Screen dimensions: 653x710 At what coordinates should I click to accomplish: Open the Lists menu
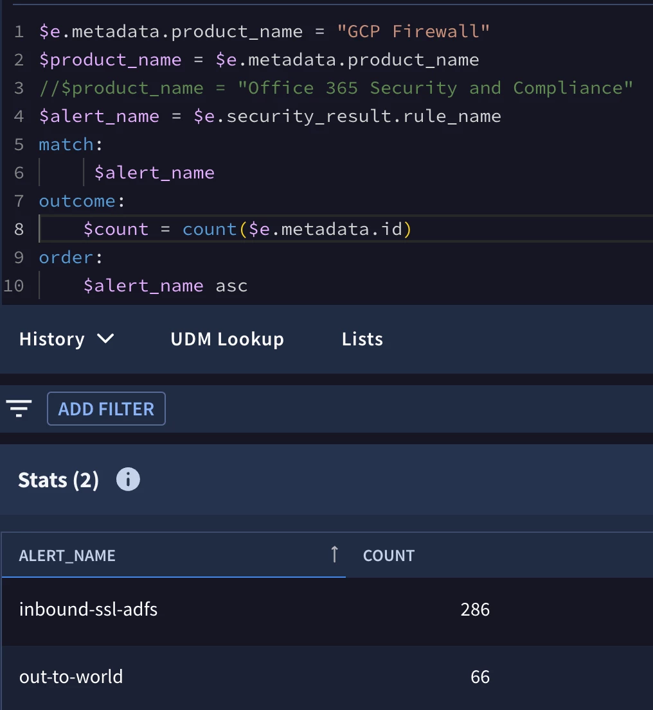tap(362, 339)
